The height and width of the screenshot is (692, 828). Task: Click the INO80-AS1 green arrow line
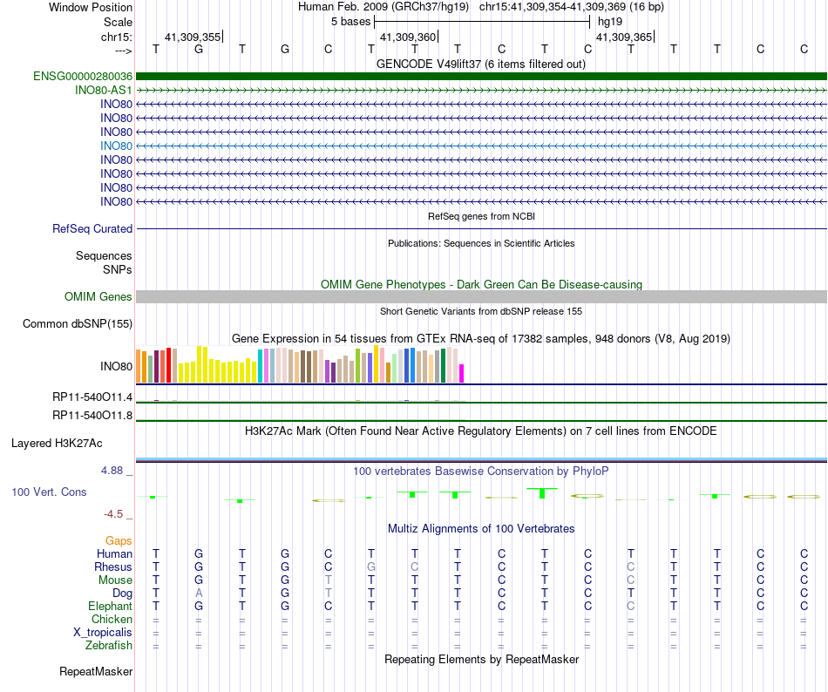tap(481, 91)
